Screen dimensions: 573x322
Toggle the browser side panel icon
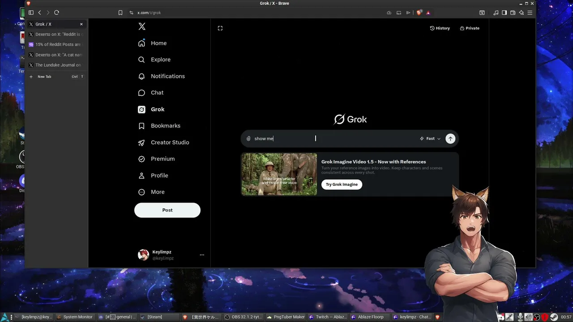click(505, 13)
